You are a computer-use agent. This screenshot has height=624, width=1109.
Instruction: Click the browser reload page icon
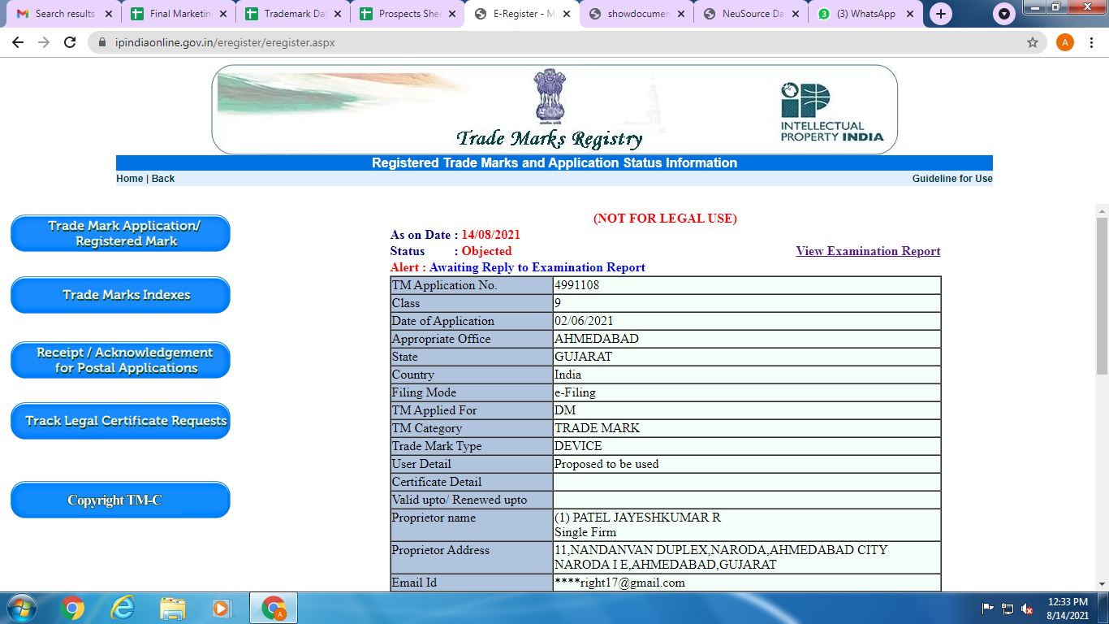pyautogui.click(x=70, y=42)
